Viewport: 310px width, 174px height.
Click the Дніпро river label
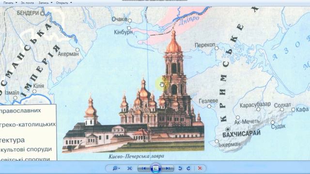tap(189, 20)
